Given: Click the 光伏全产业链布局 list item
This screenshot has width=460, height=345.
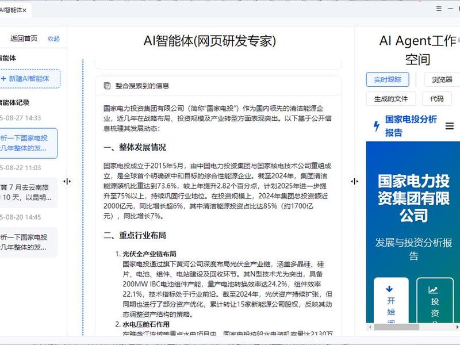Looking at the screenshot, I should 149,254.
